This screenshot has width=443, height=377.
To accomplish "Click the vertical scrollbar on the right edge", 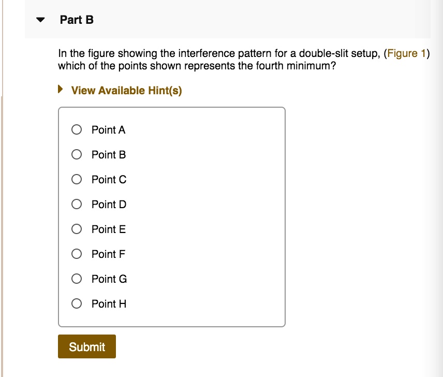I will click(439, 155).
